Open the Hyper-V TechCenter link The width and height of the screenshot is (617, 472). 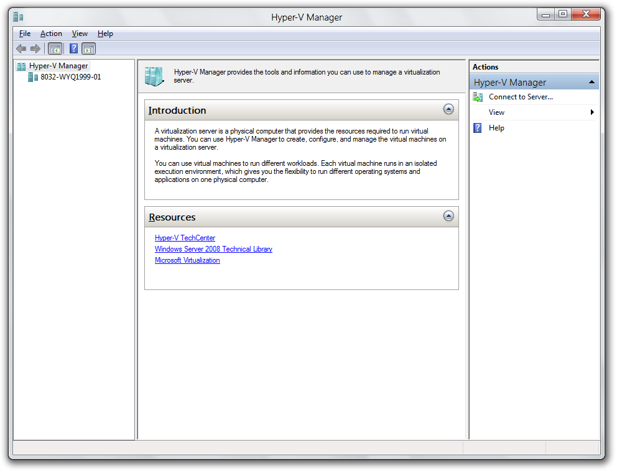click(x=185, y=238)
